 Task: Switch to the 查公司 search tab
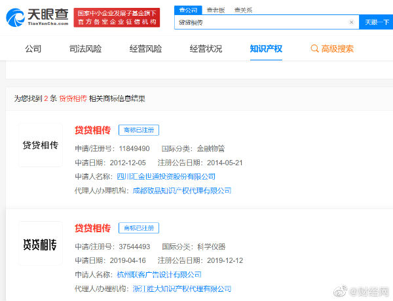(188, 10)
